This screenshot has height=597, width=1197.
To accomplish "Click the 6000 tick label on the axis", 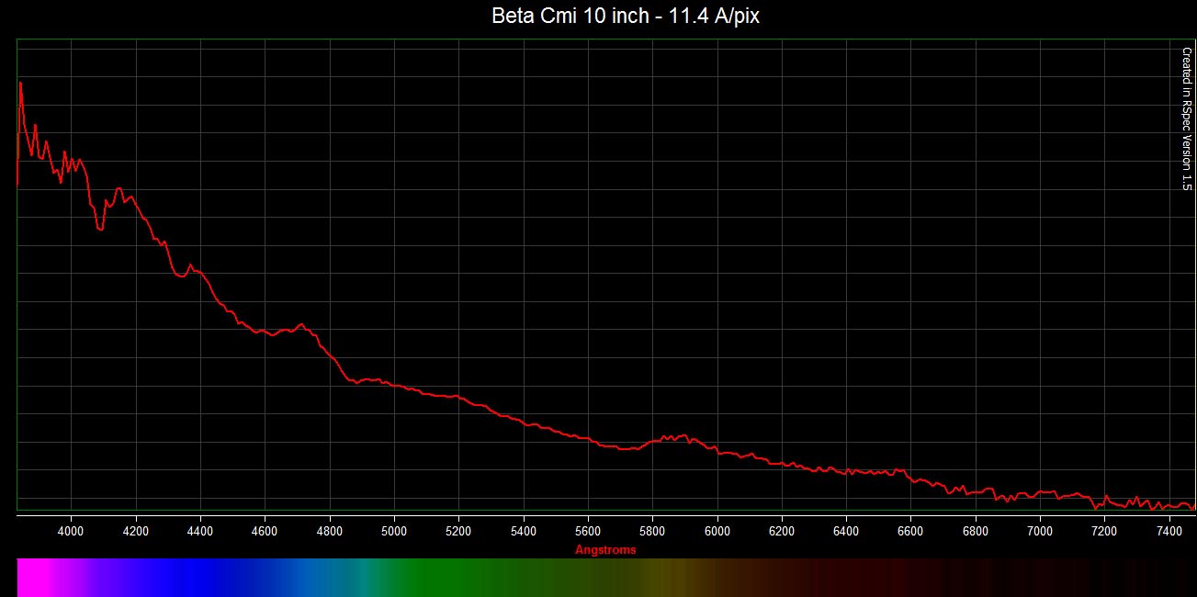I will point(717,531).
